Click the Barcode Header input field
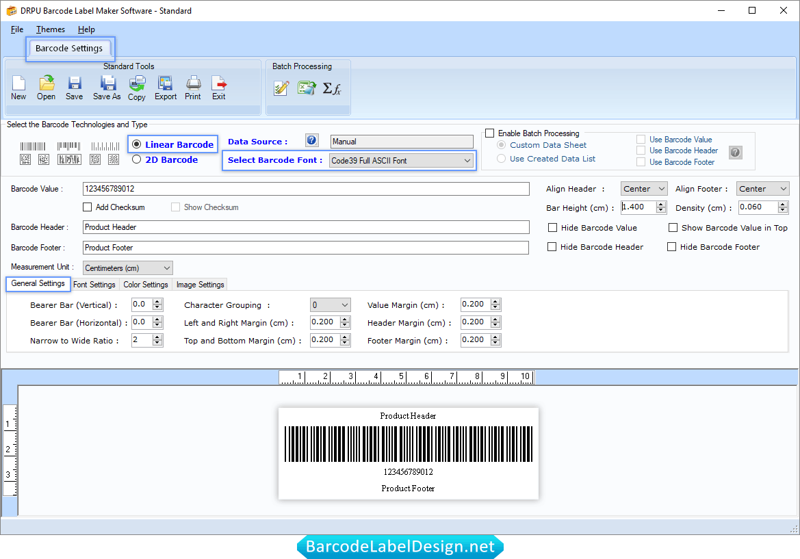This screenshot has height=559, width=800. [x=306, y=227]
